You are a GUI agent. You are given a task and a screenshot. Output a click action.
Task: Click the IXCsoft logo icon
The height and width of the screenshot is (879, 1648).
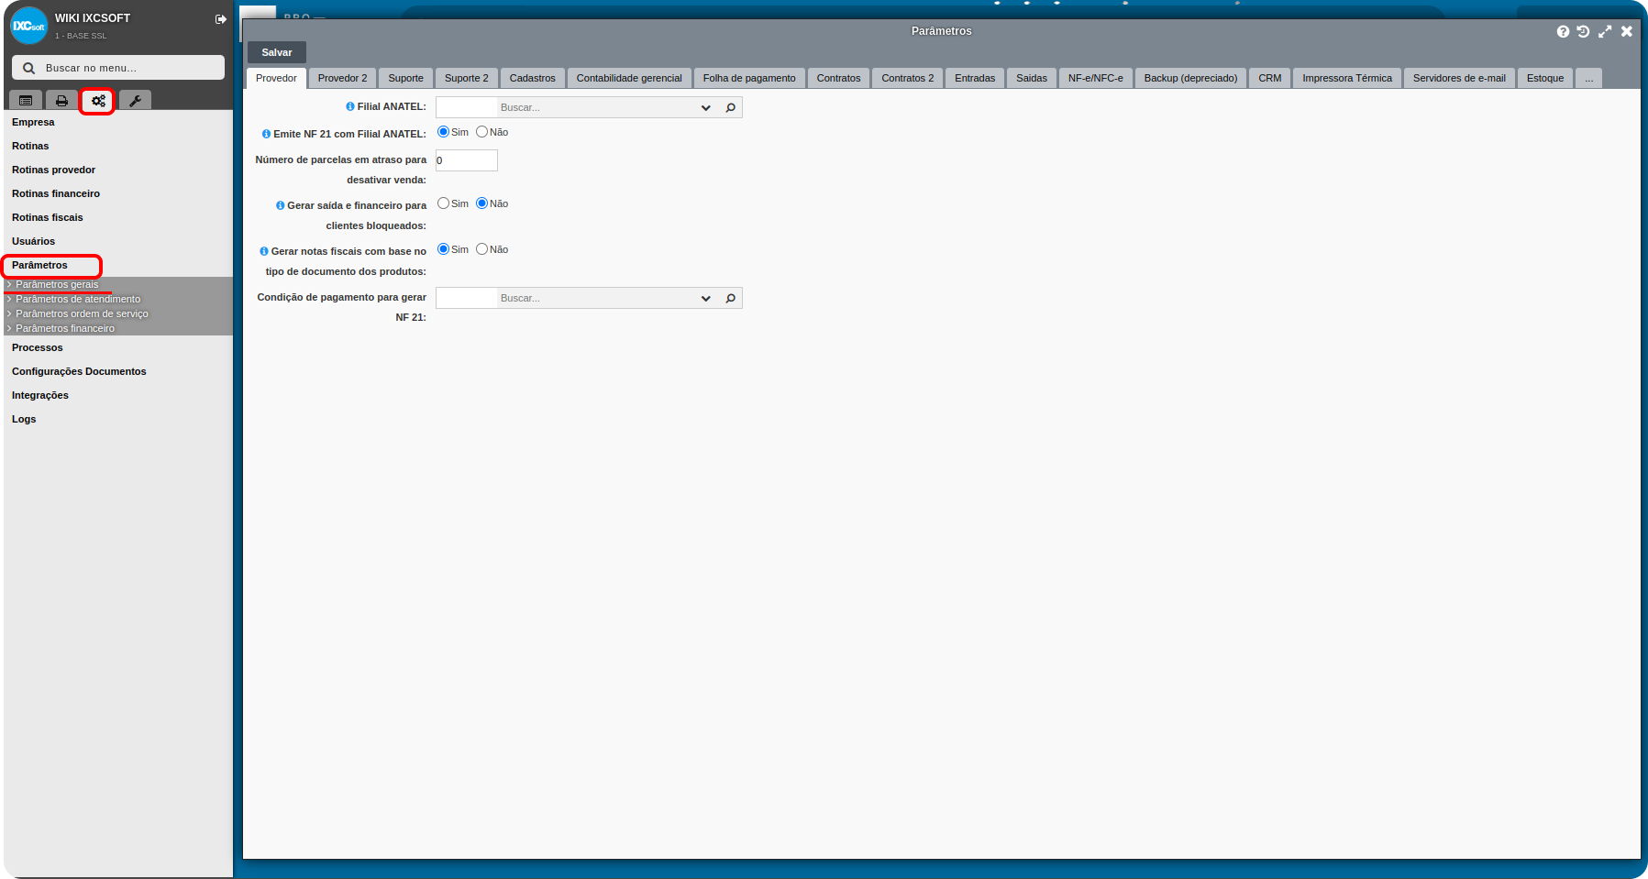click(28, 26)
